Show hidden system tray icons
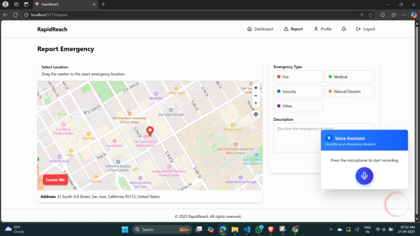 [331, 230]
